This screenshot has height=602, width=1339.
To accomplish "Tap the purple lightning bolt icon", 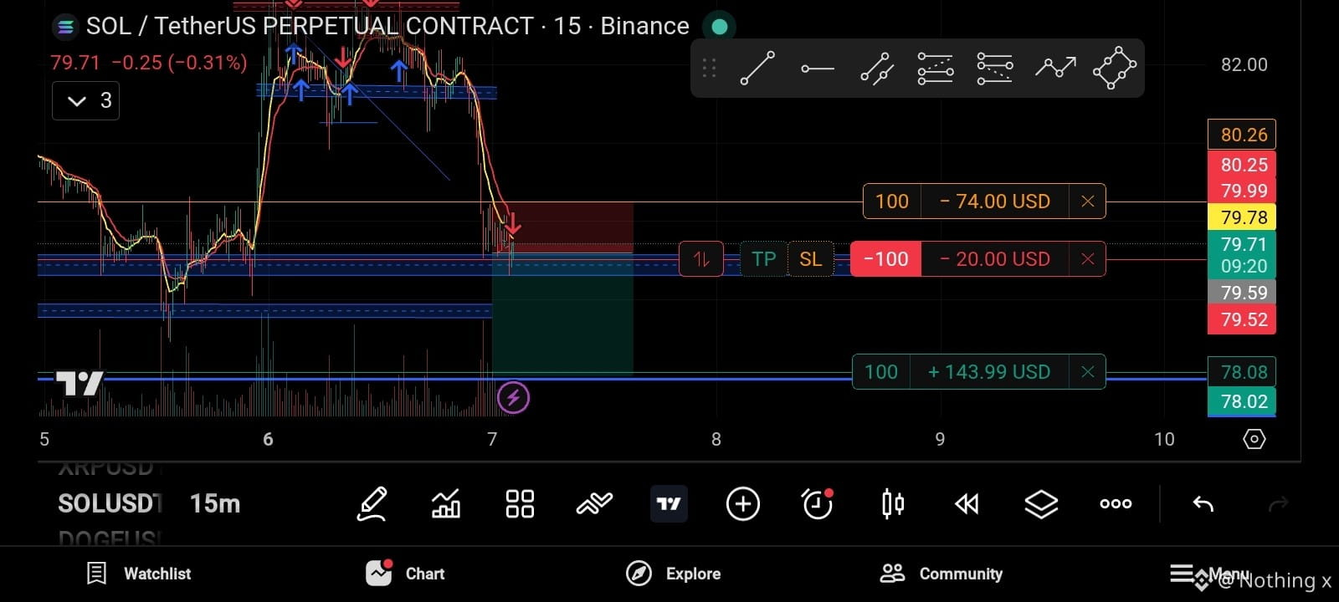I will click(513, 398).
